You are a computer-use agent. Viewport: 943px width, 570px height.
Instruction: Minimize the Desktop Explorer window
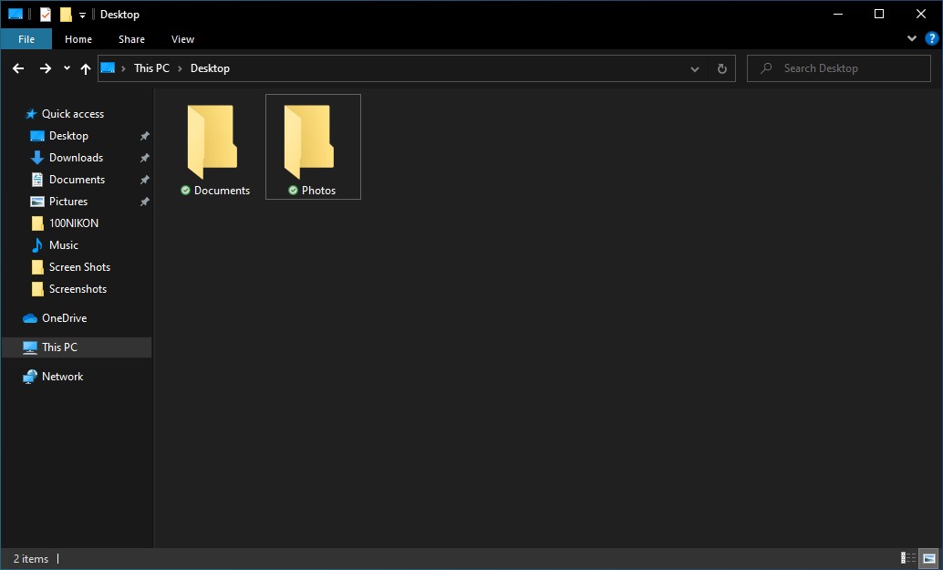tap(838, 15)
